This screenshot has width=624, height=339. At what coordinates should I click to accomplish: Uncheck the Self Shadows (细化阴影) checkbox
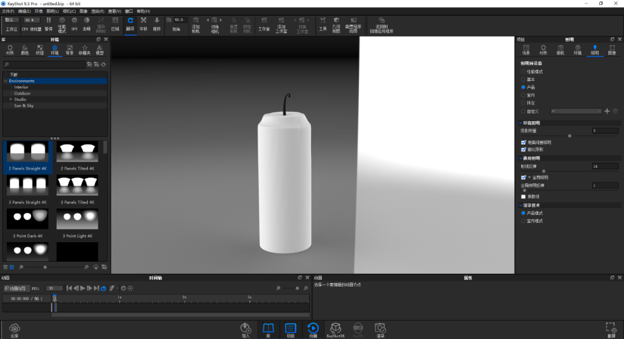(523, 149)
